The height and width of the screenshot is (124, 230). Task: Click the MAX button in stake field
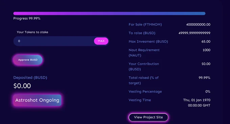pos(101,41)
